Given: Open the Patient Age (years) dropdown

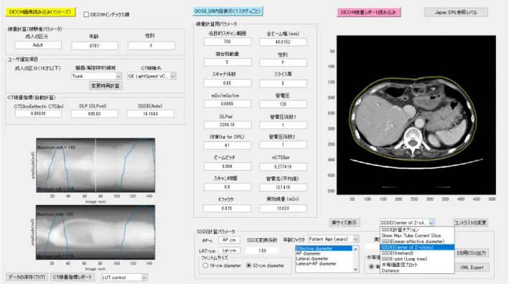Looking at the screenshot, I should 333,239.
